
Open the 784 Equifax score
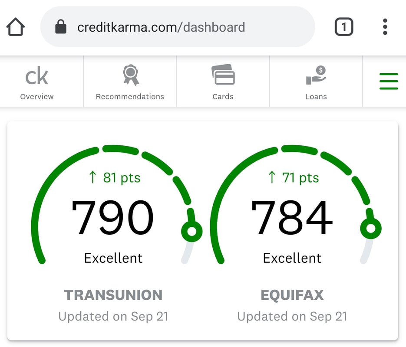pos(292,217)
